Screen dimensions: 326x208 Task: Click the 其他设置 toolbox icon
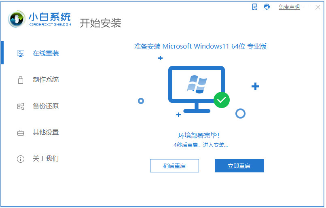[20, 132]
